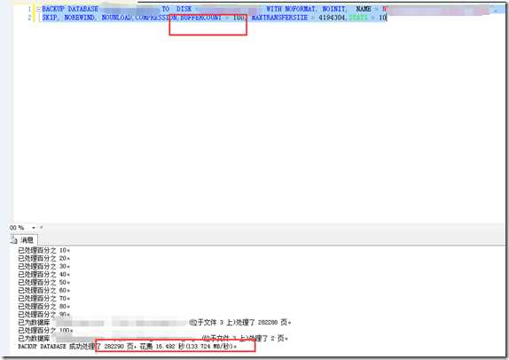Click line number 1 in the editor margin
This screenshot has height=360, width=509.
pos(29,9)
